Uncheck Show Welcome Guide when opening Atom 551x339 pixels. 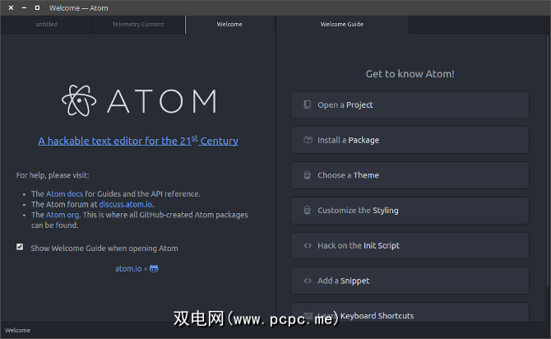coord(20,247)
